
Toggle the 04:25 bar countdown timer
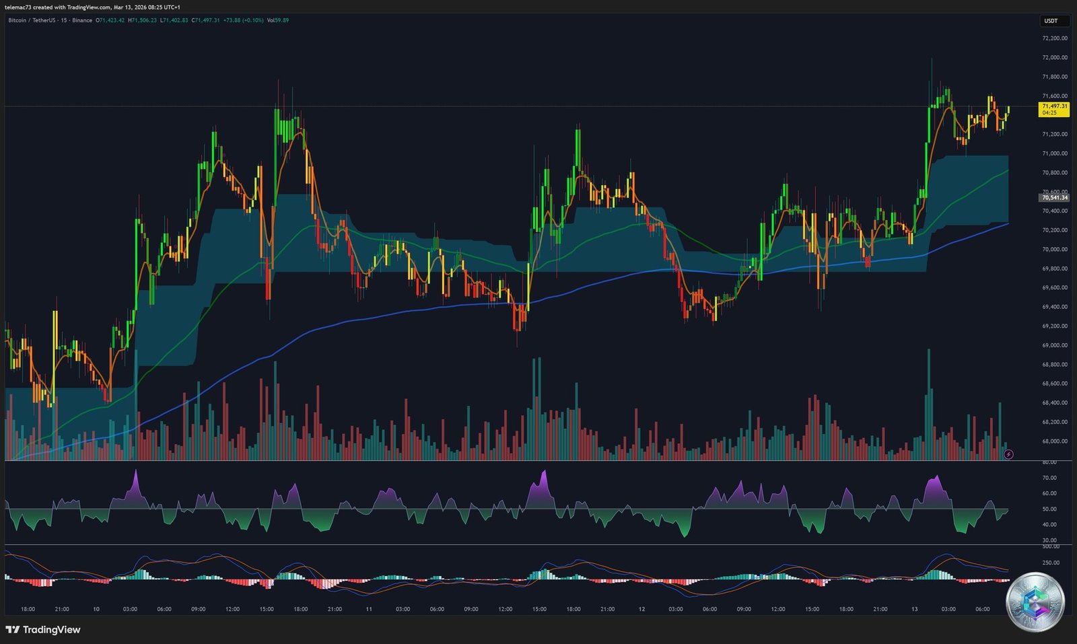1050,113
